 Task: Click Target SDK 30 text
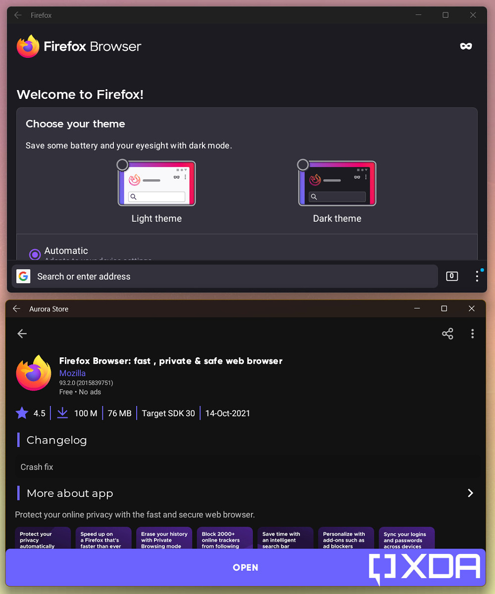click(168, 413)
